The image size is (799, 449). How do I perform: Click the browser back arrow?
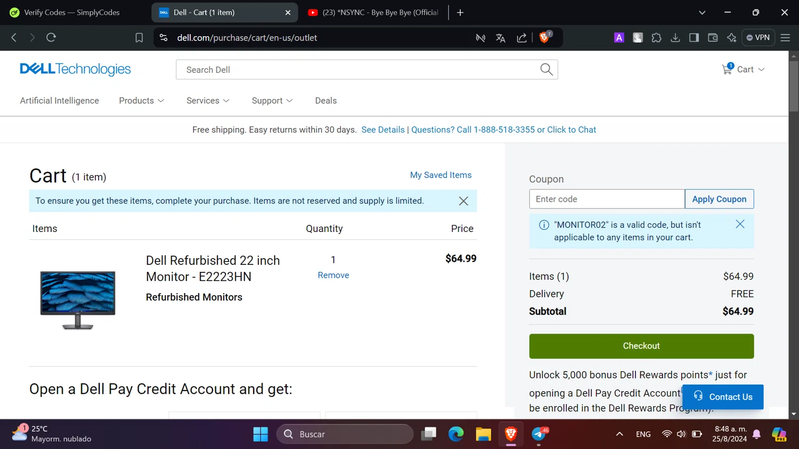click(x=14, y=38)
